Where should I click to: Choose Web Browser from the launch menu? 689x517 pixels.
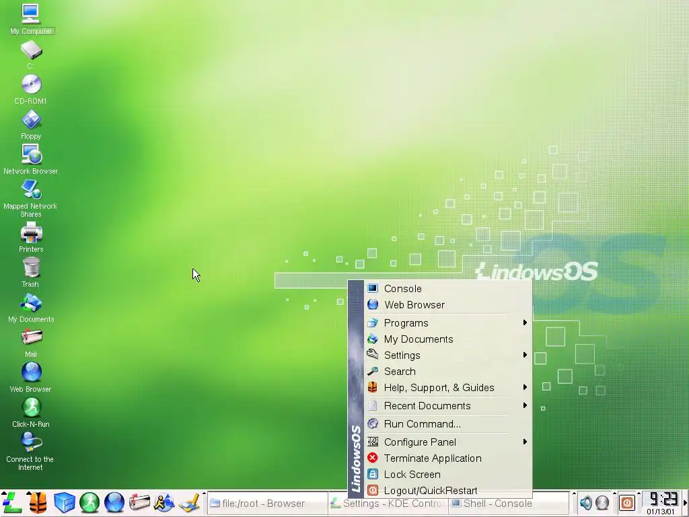click(448, 305)
